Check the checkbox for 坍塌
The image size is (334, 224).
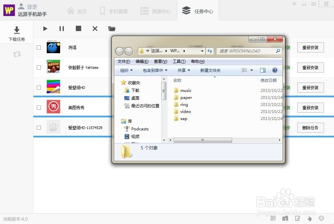click(38, 47)
